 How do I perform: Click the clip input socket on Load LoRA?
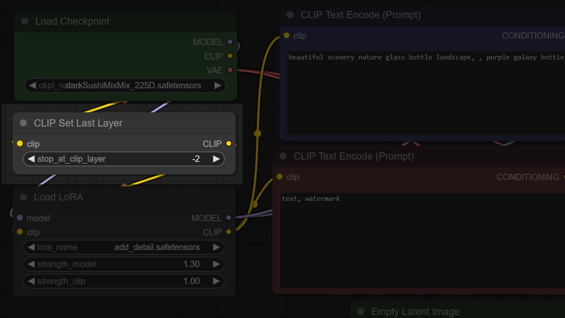20,231
